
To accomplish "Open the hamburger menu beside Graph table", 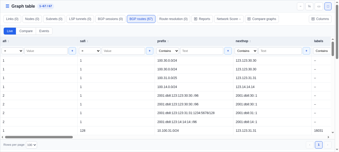I will pos(7,6).
